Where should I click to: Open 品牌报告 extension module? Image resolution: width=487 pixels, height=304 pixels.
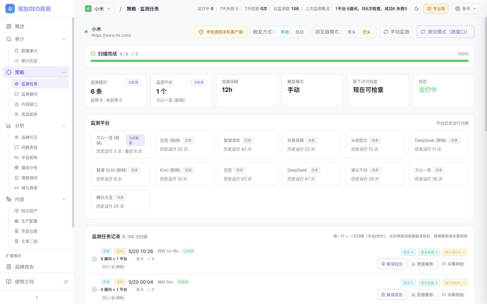point(36,267)
